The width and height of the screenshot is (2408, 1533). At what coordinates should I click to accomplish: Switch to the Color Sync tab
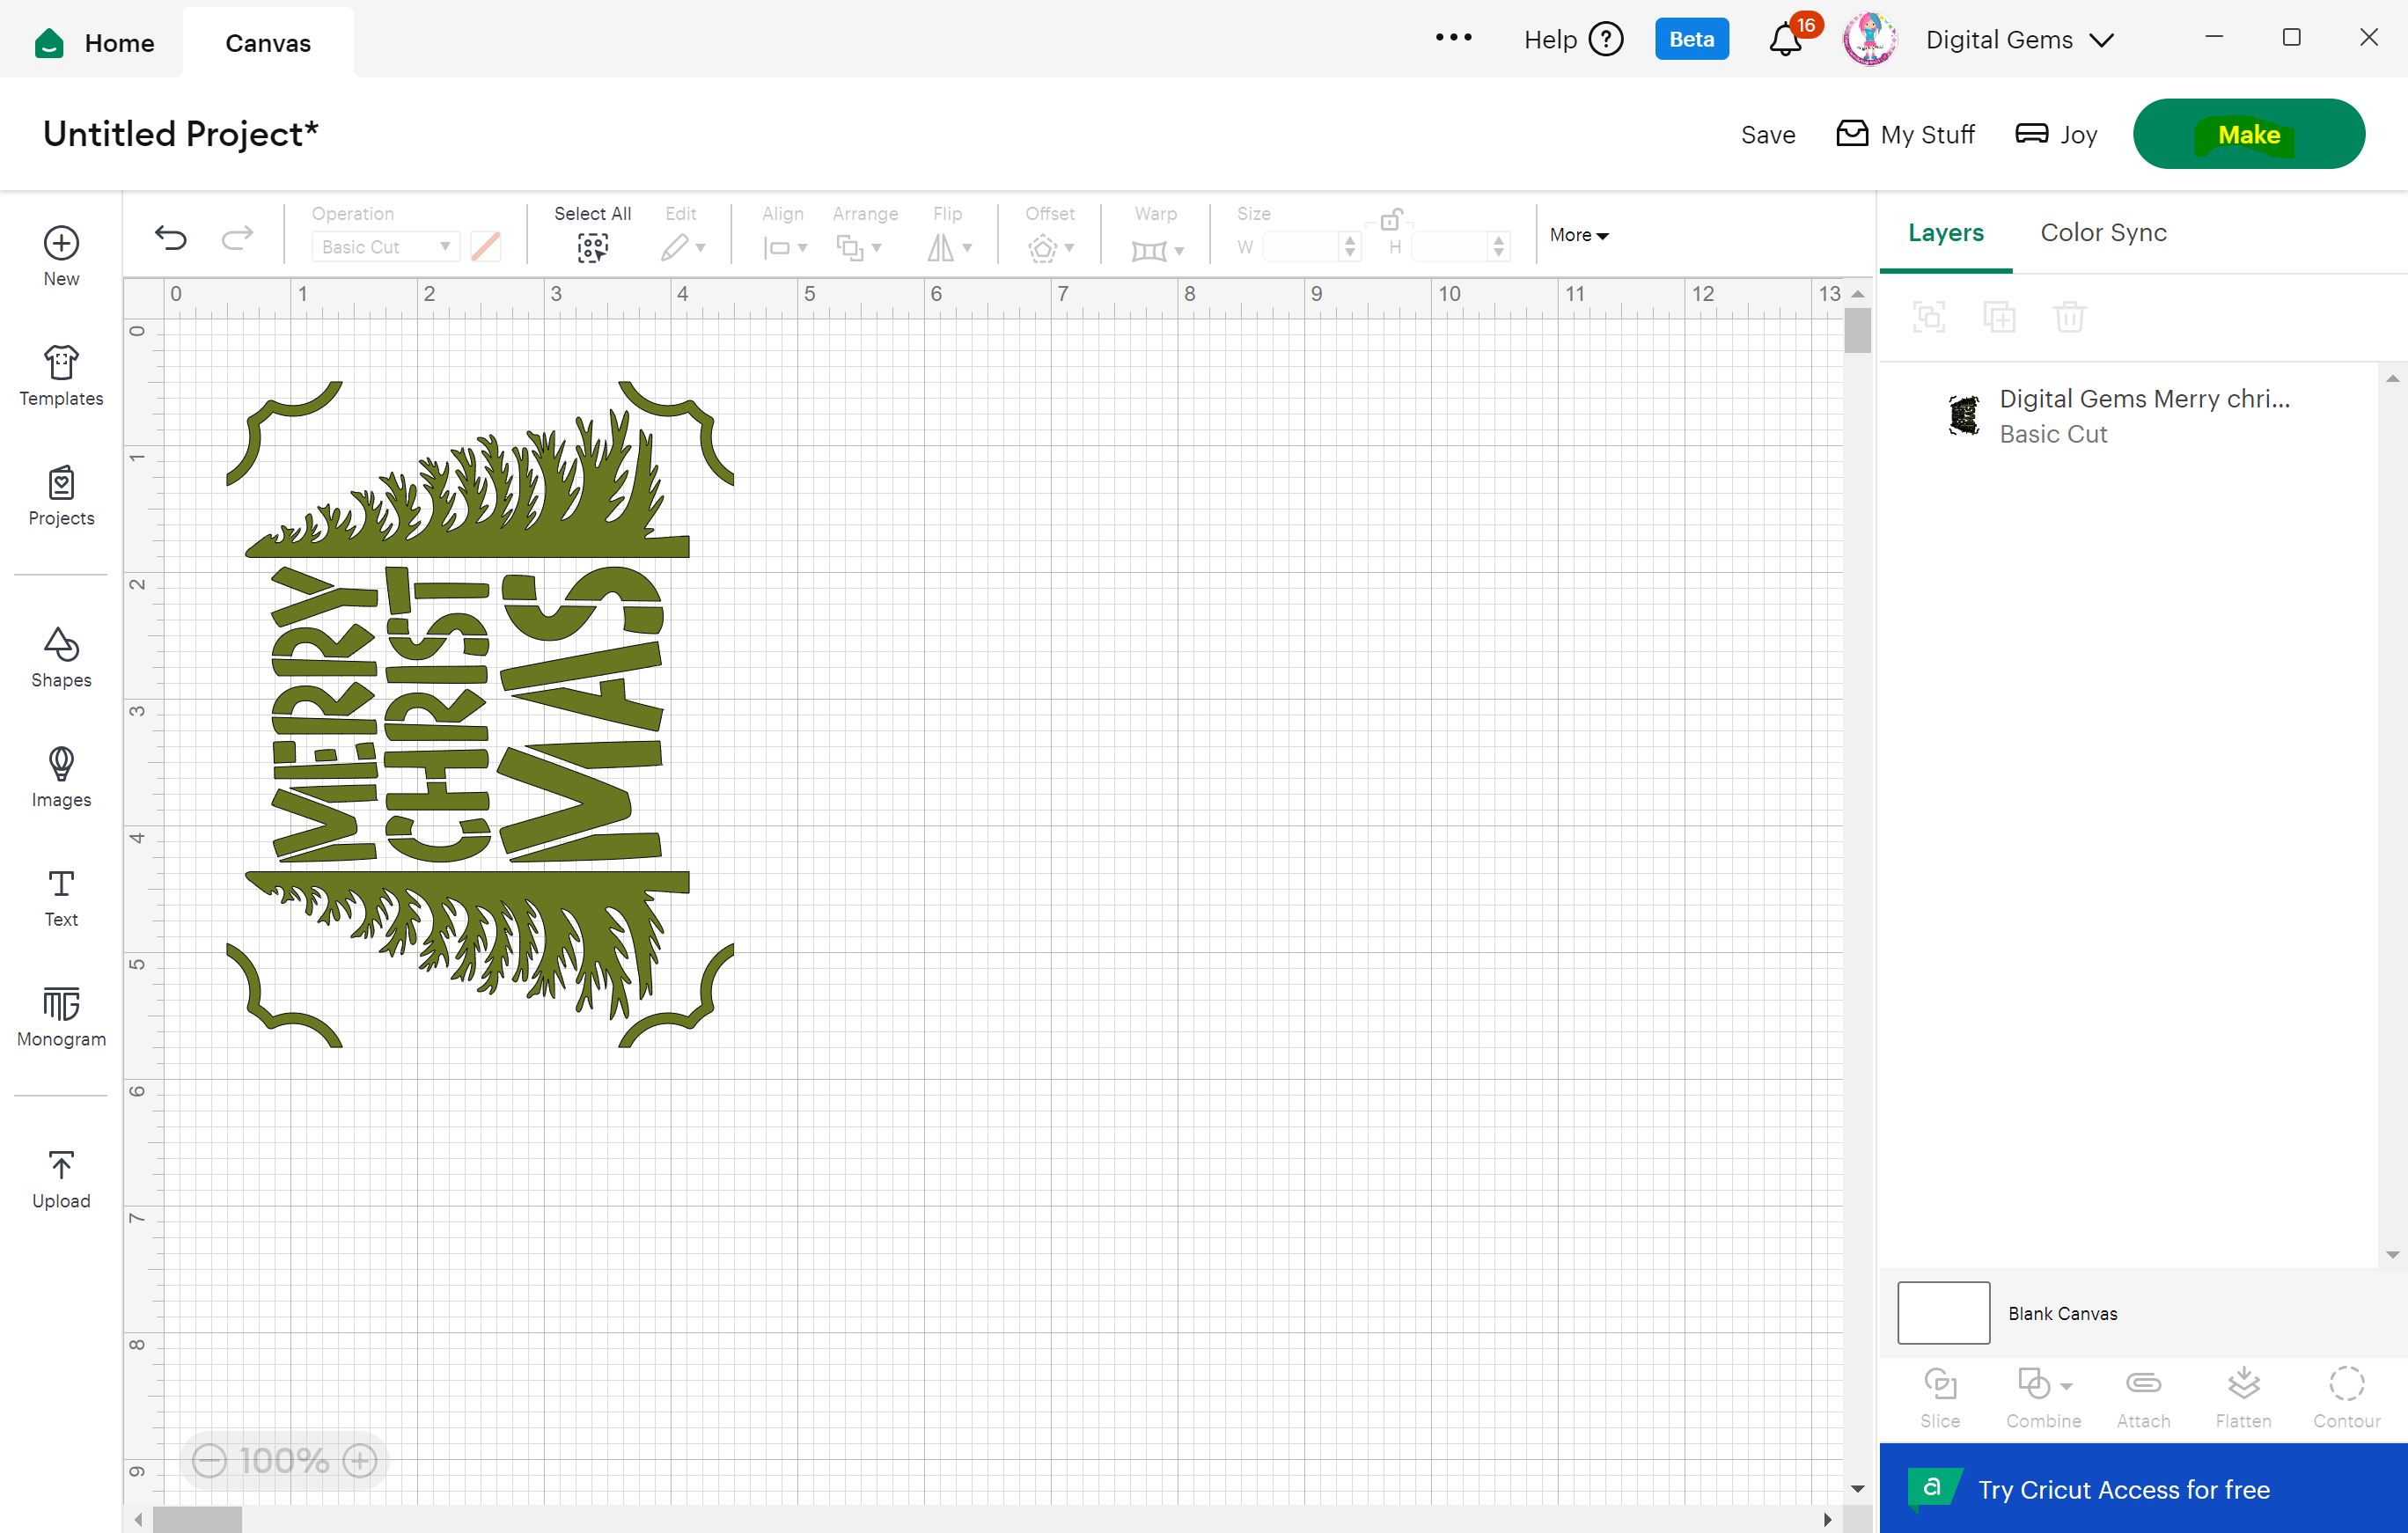tap(2103, 233)
